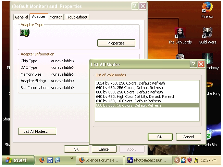Open the Firefox desktop shortcut
Image resolution: width=223 pixels, height=167 pixels.
[207, 8]
